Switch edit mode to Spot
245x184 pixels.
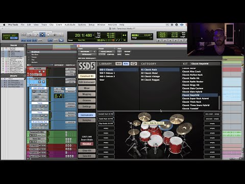[x=14, y=35]
